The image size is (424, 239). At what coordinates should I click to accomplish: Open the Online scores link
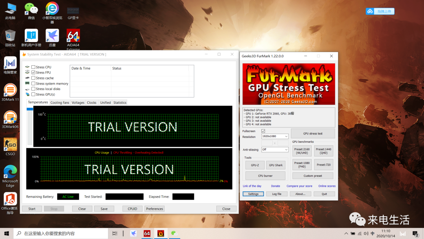coord(327,186)
